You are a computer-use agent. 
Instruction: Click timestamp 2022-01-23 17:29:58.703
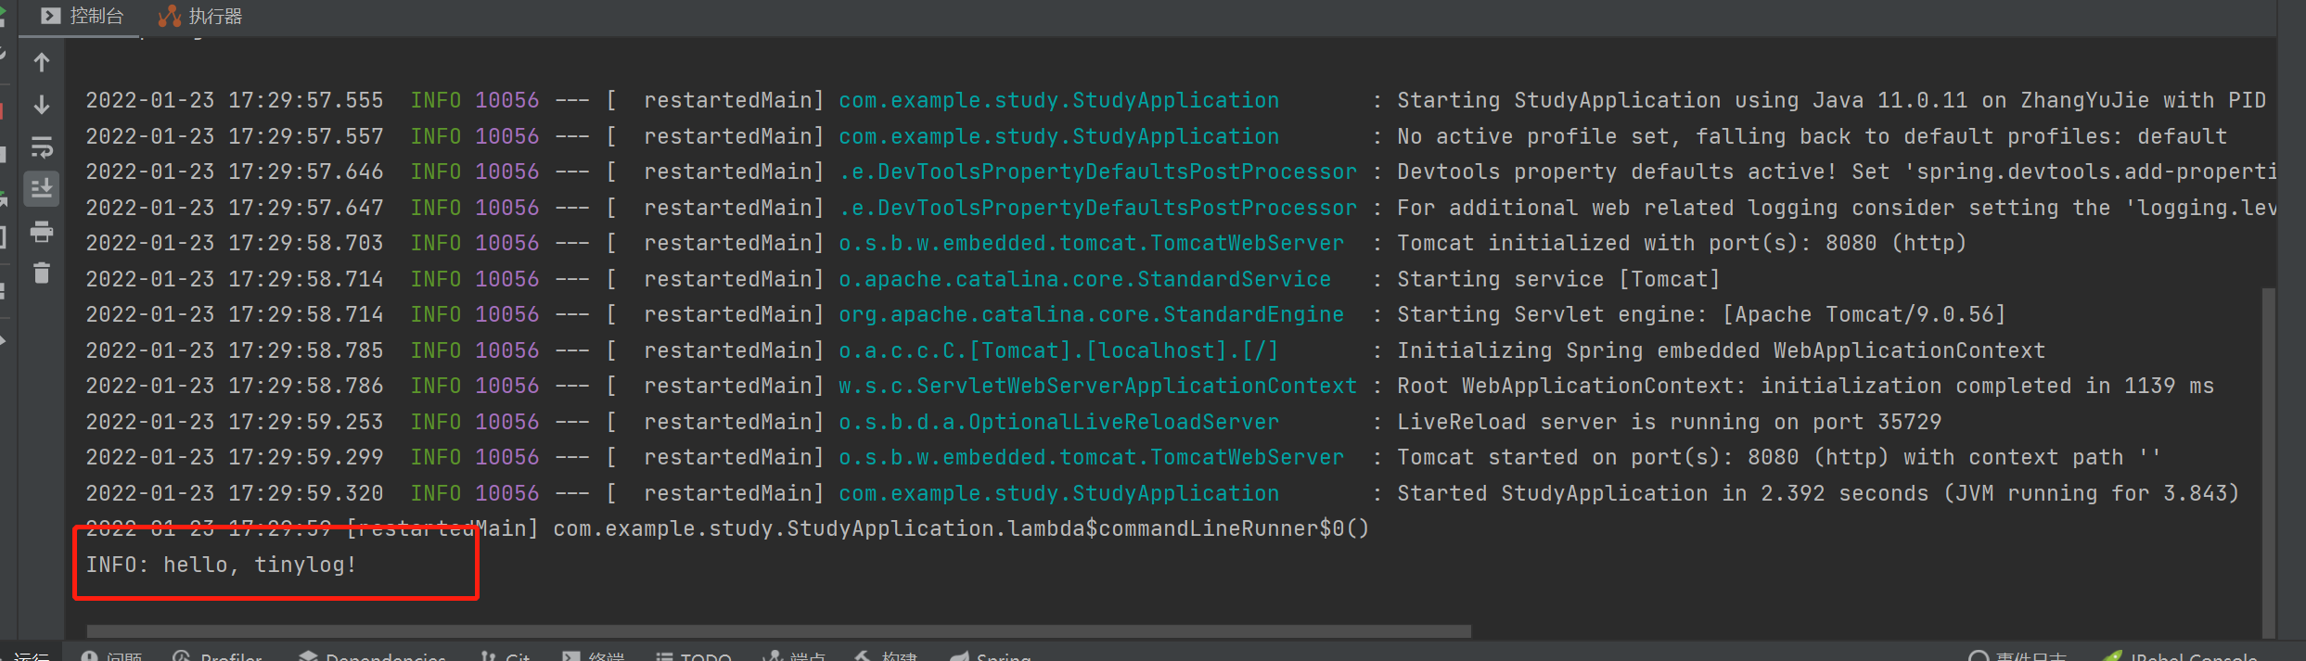[235, 243]
